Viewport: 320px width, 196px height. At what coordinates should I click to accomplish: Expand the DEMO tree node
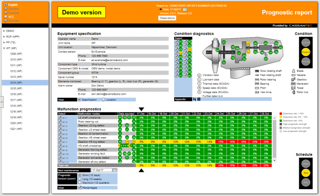(4, 30)
